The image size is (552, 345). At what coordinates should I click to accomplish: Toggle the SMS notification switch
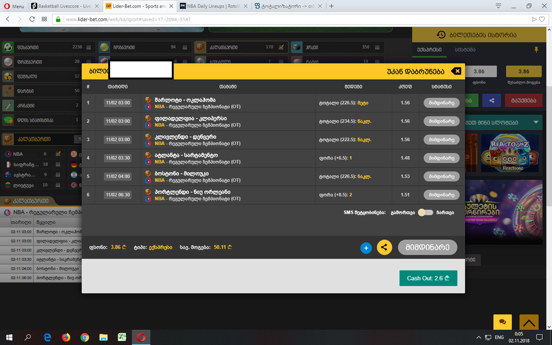pyautogui.click(x=425, y=212)
